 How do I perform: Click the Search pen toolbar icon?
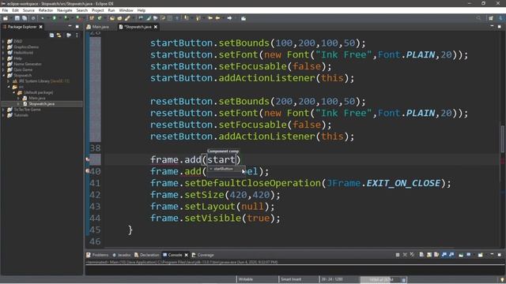pos(127,18)
